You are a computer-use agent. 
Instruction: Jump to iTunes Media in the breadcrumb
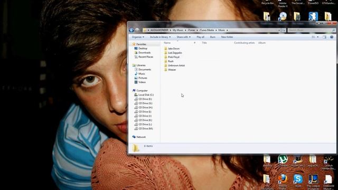coord(206,31)
